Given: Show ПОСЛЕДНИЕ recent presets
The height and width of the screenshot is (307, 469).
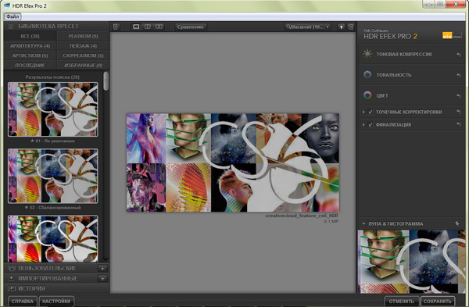Looking at the screenshot, I should coord(30,65).
